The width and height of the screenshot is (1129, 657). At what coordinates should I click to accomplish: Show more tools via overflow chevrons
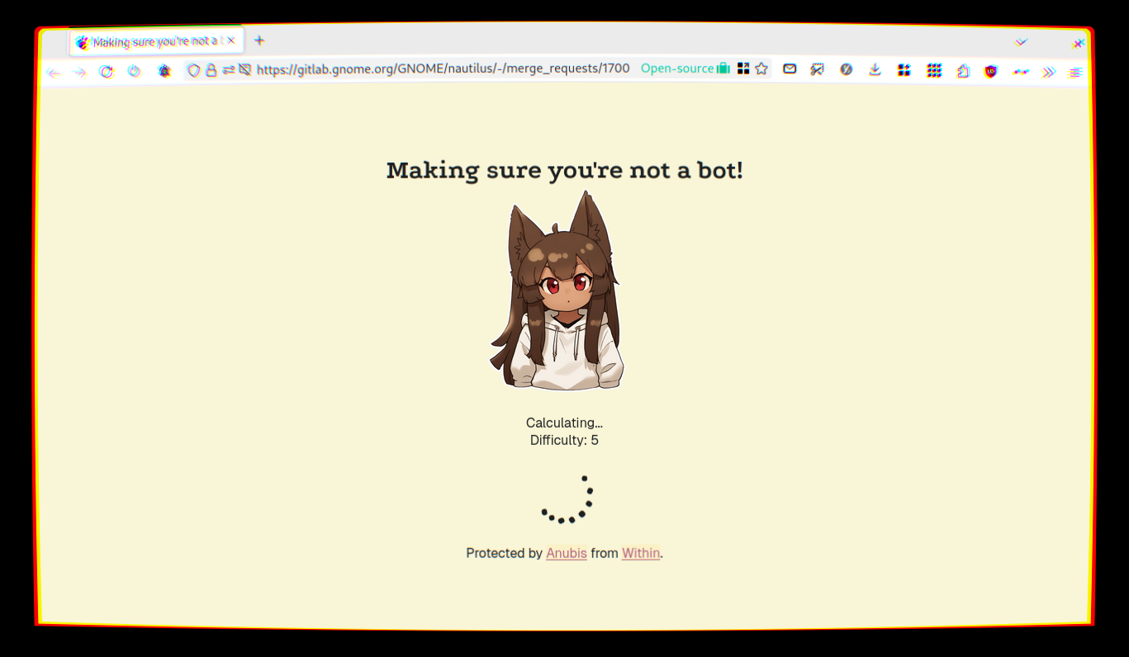coord(1049,73)
